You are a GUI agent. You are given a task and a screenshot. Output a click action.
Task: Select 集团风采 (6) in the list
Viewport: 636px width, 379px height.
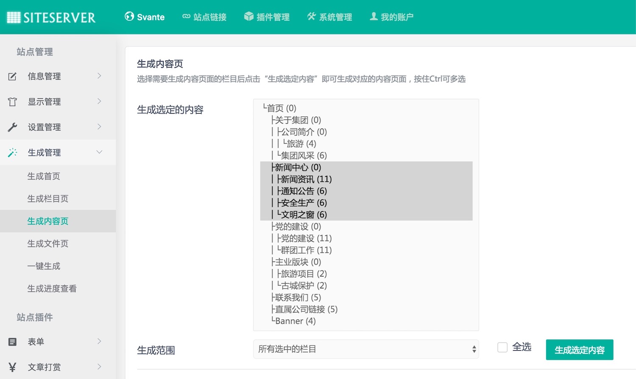366,156
